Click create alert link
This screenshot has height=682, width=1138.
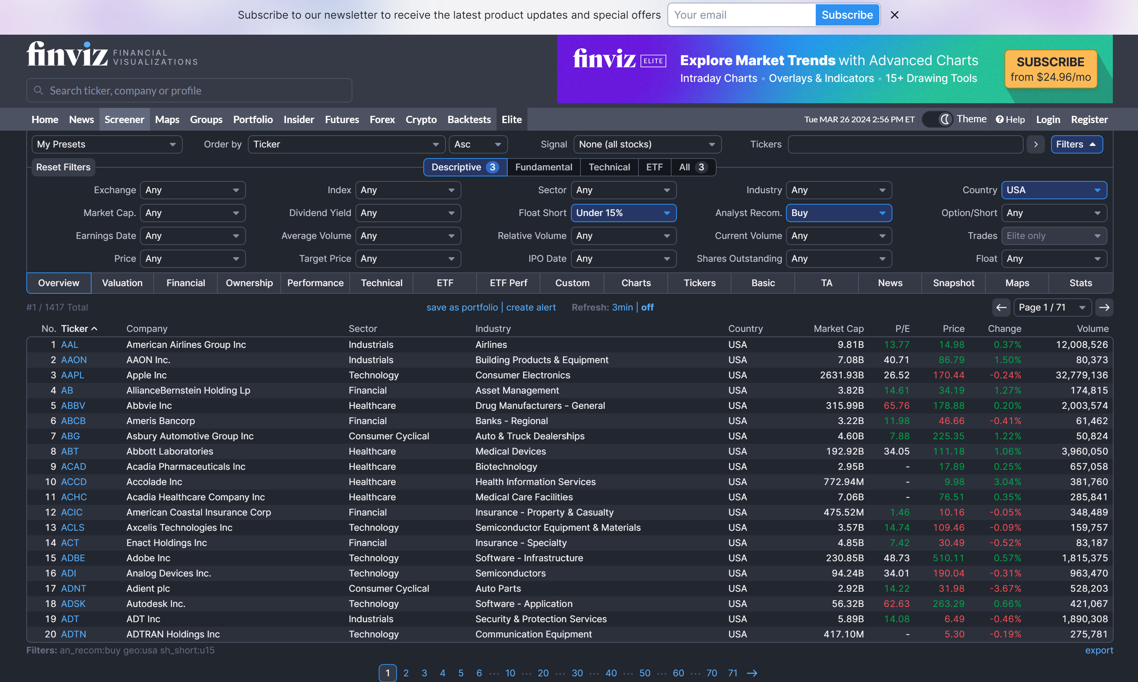531,307
